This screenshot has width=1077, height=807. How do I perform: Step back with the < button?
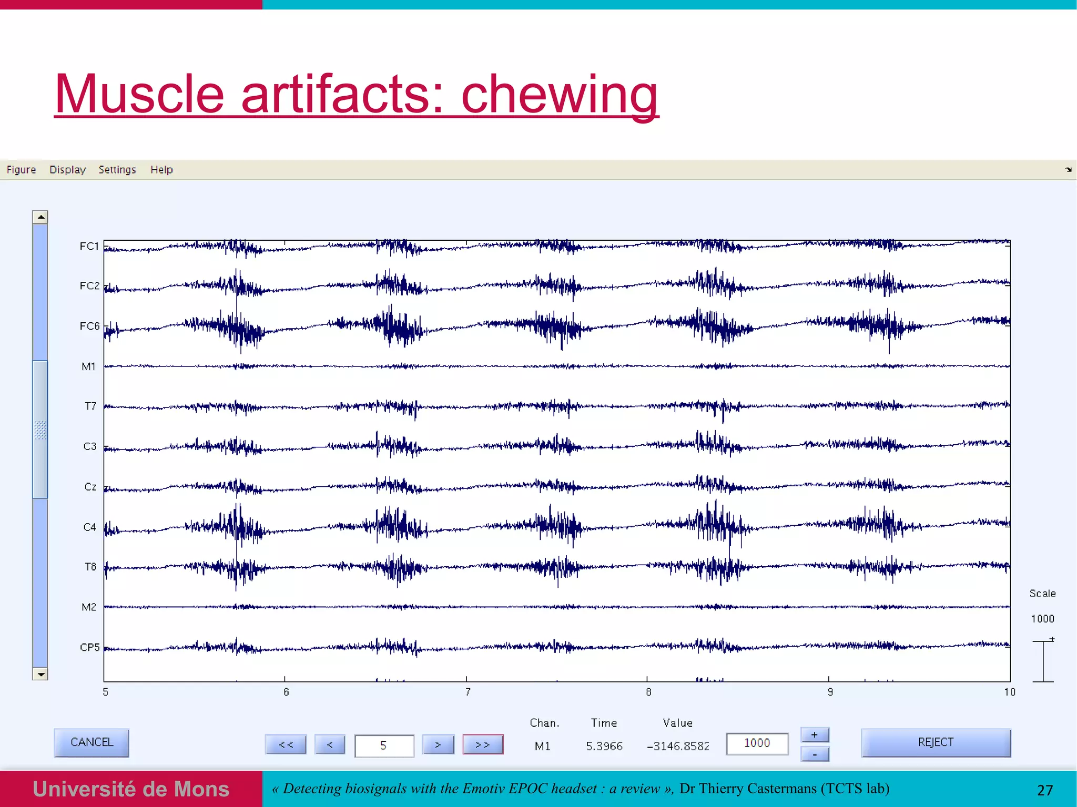(x=330, y=744)
